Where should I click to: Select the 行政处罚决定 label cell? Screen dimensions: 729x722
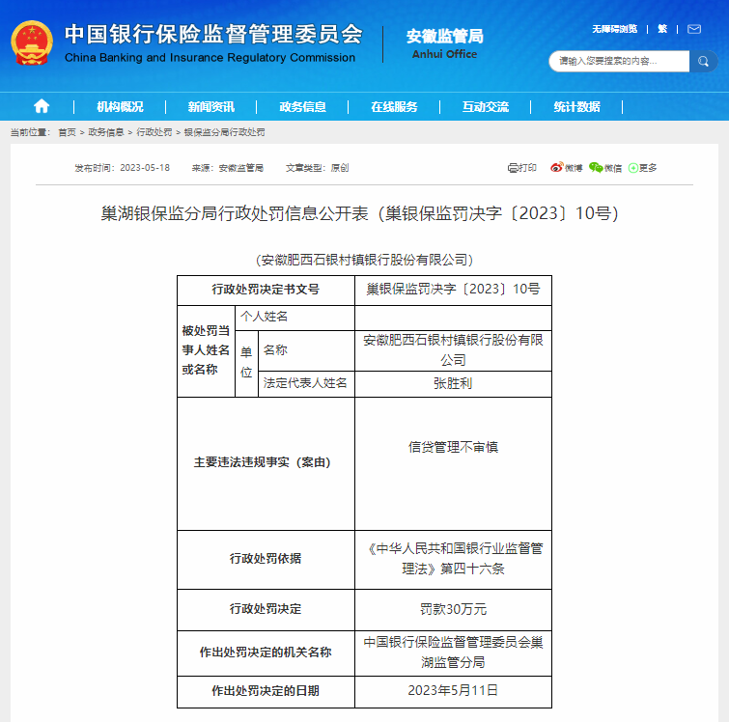coord(266,609)
